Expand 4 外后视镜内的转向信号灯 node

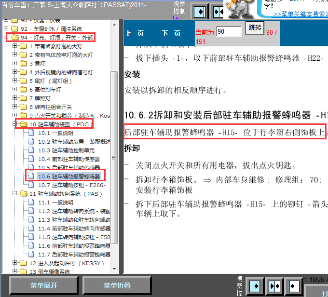tap(14, 71)
